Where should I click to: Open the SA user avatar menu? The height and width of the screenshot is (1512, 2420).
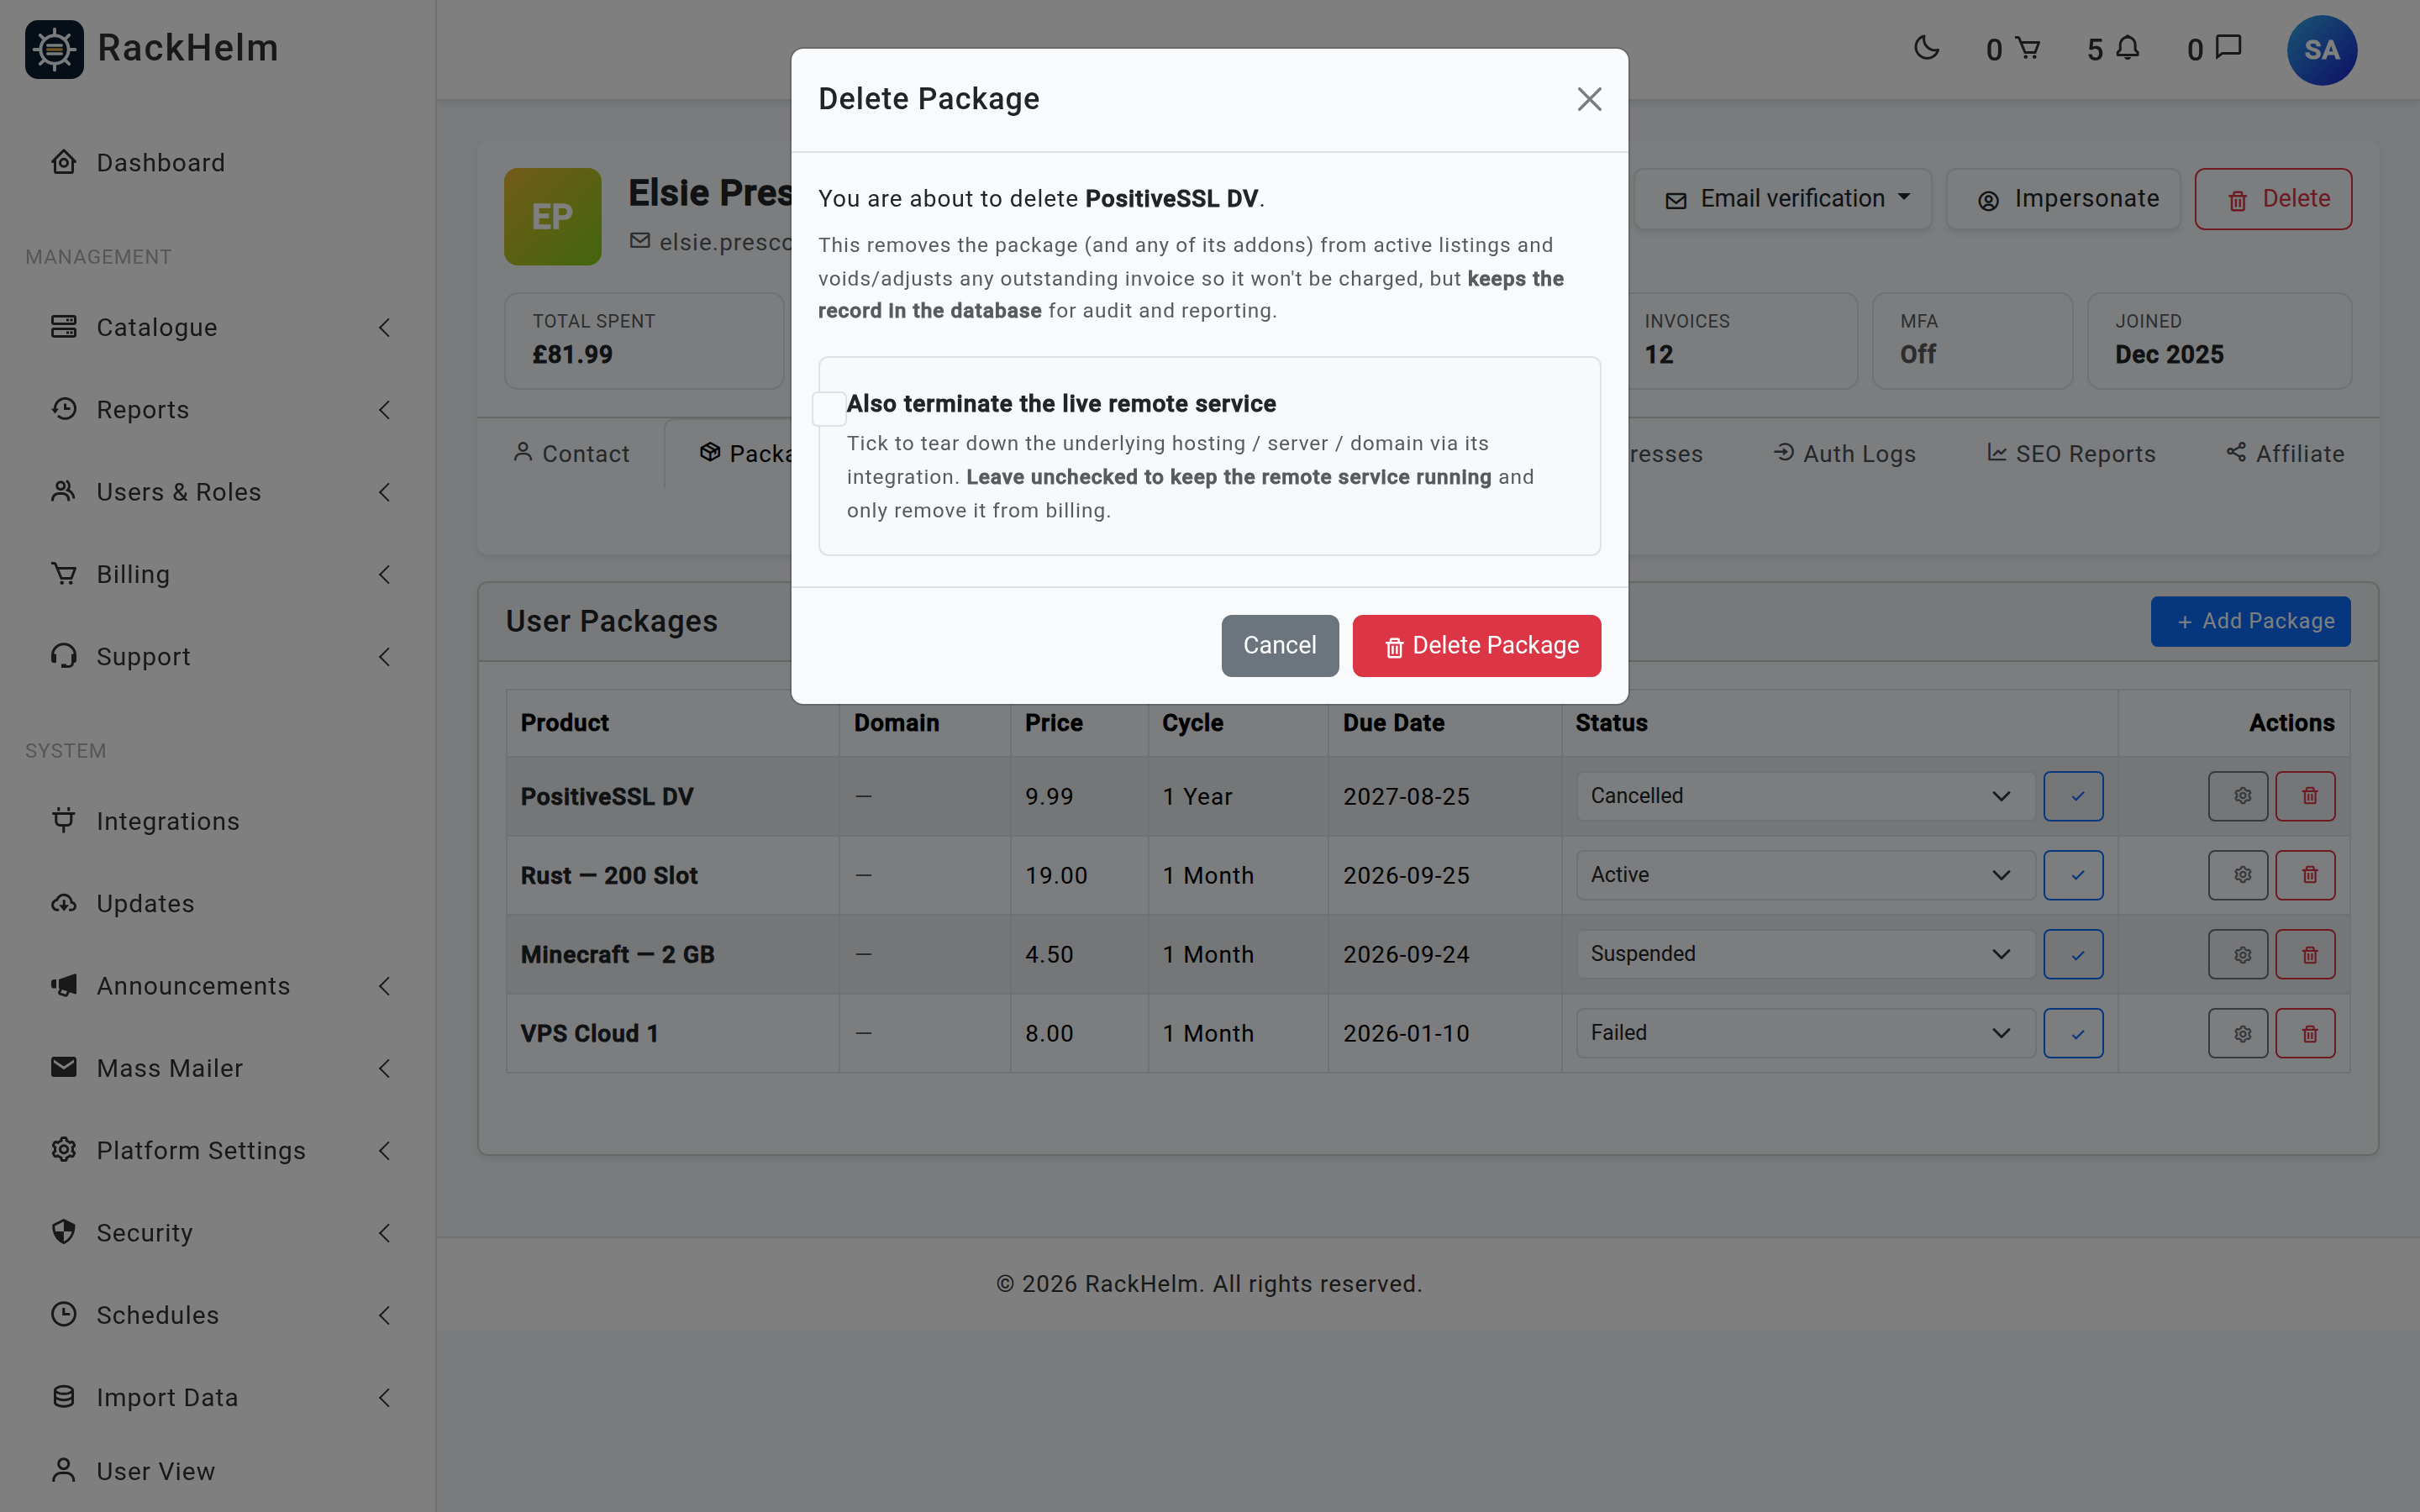(2321, 50)
